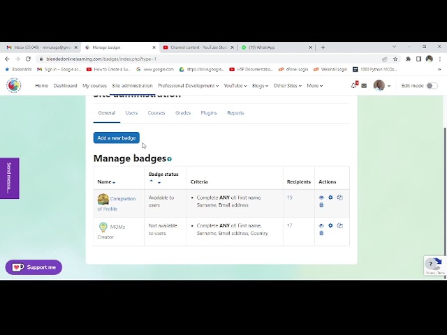The image size is (447, 335).
Task: Switch to WhatsApp browser tab
Action: (x=277, y=47)
